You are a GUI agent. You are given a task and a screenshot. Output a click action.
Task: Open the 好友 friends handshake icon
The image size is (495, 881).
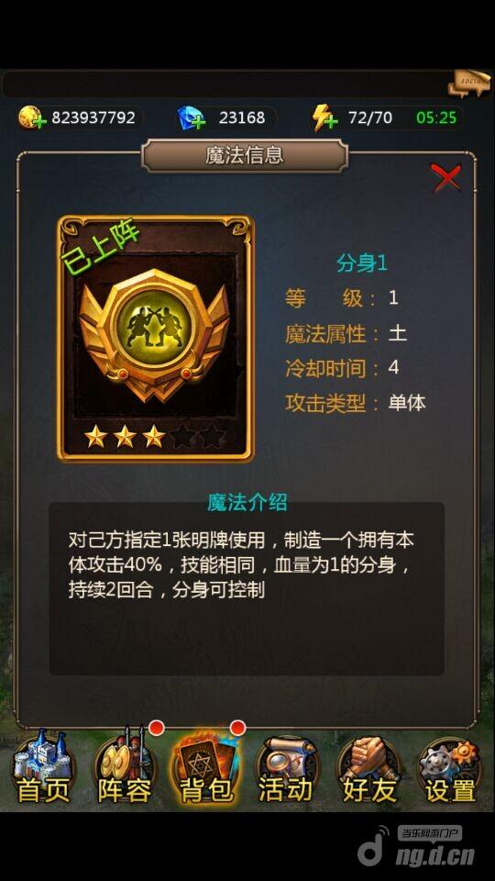[368, 766]
